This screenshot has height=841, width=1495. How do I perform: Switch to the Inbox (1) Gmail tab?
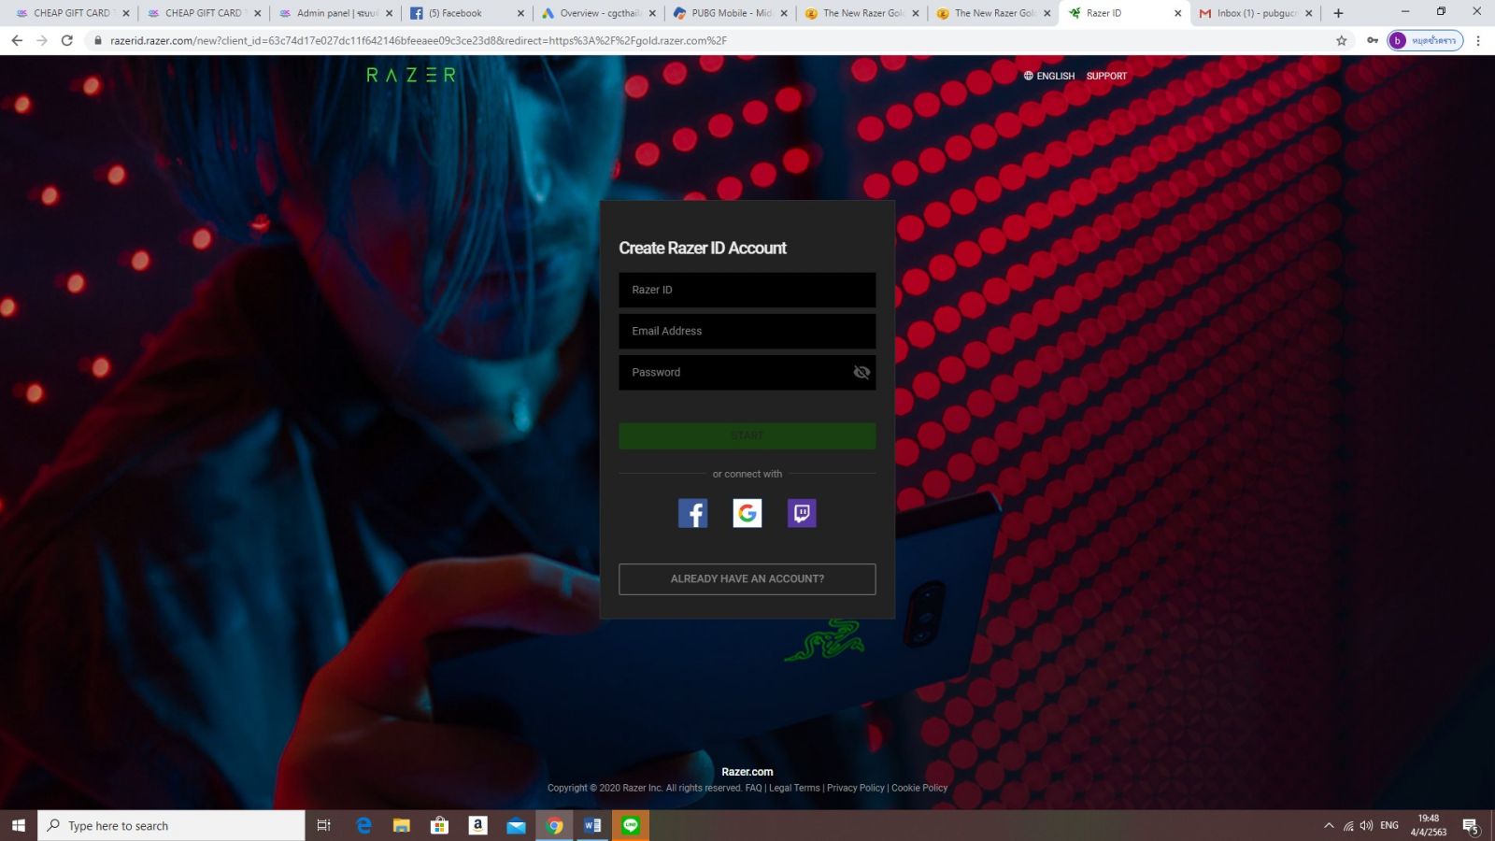coord(1256,13)
